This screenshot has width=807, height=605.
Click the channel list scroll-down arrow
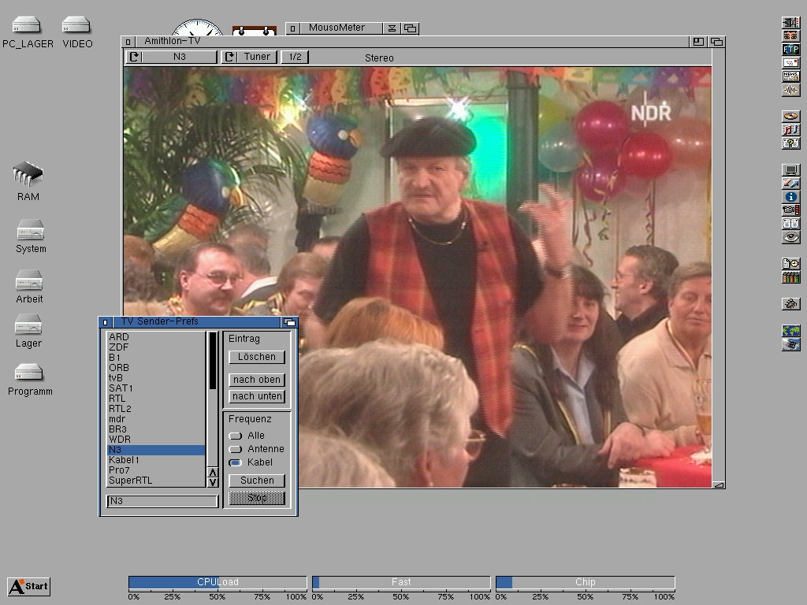[x=212, y=482]
